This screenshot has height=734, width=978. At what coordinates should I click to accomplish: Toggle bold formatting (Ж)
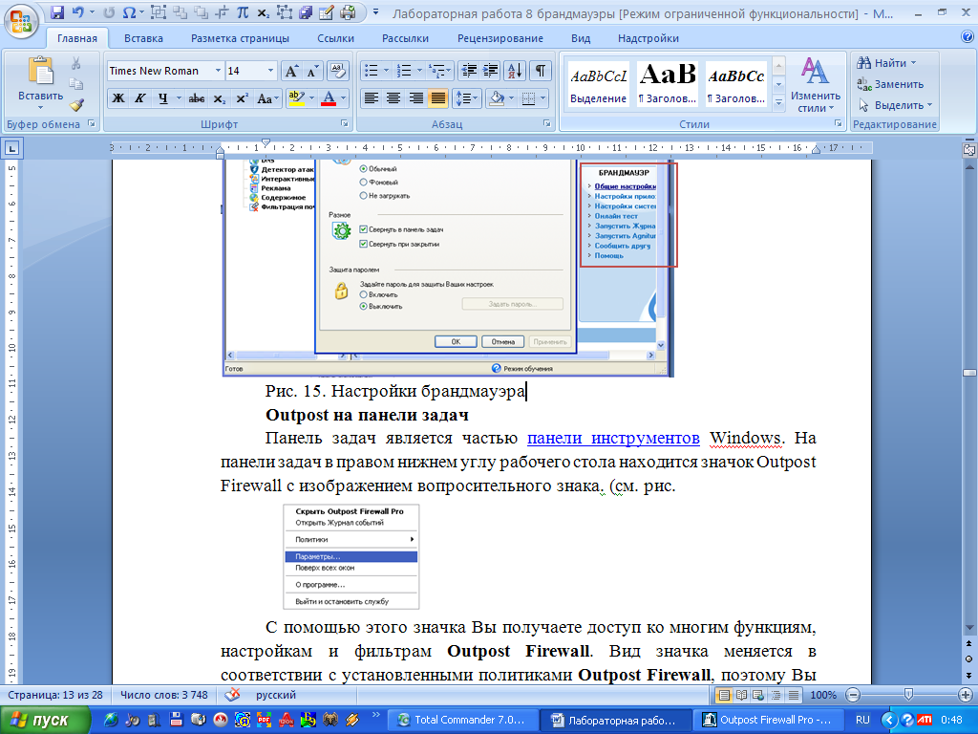[x=117, y=98]
